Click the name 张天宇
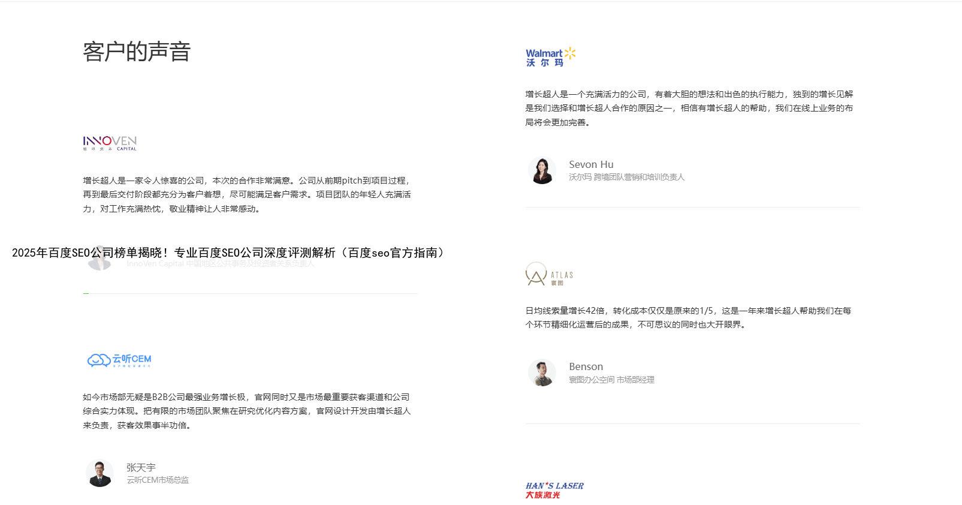Viewport: 962px width, 505px height. coord(141,467)
